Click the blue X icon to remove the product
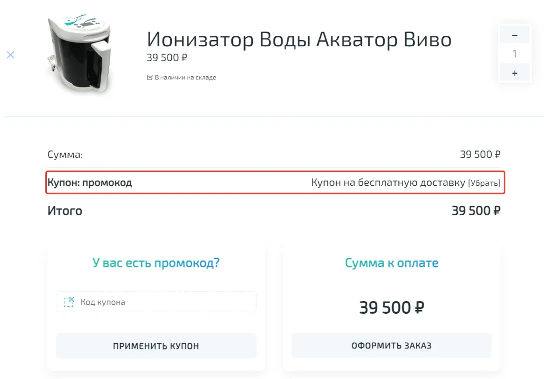548x379 pixels. 9,54
